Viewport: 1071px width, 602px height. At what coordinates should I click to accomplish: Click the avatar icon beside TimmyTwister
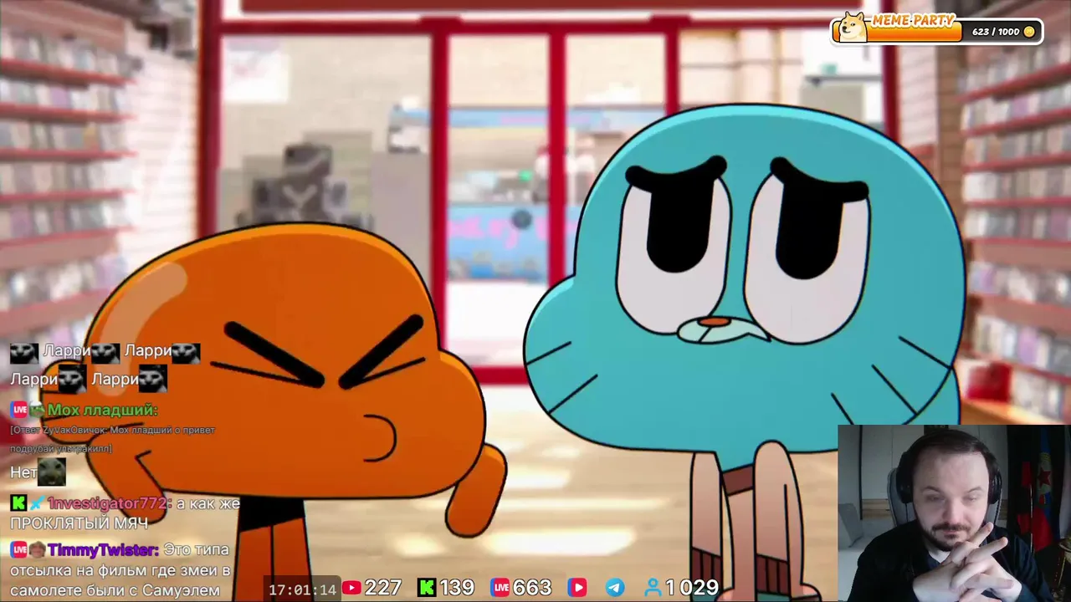tap(37, 550)
